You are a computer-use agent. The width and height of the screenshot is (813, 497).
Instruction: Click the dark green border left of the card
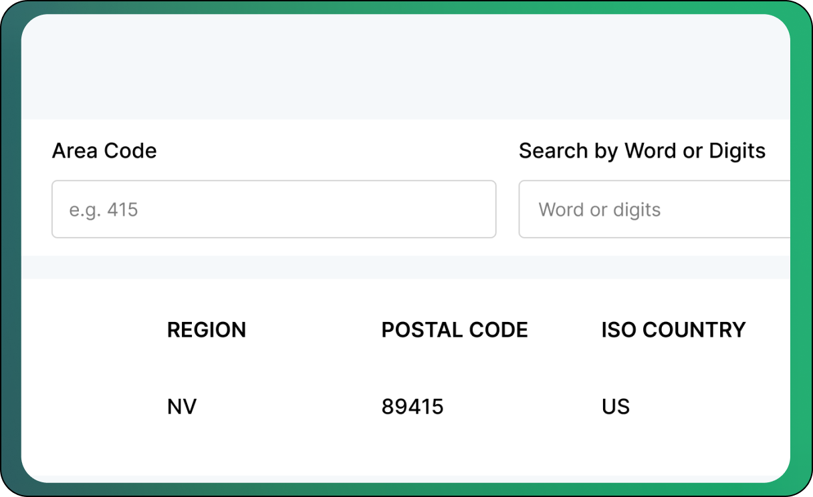coord(11,248)
